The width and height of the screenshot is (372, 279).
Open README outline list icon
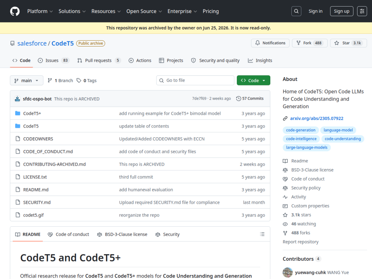click(262, 234)
